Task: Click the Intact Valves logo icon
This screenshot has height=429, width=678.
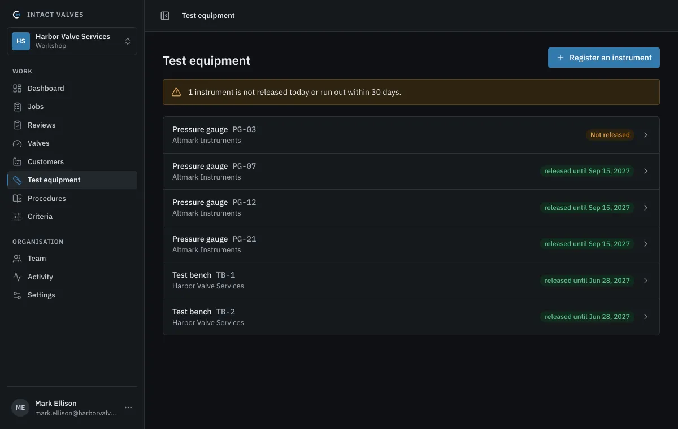Action: tap(17, 15)
